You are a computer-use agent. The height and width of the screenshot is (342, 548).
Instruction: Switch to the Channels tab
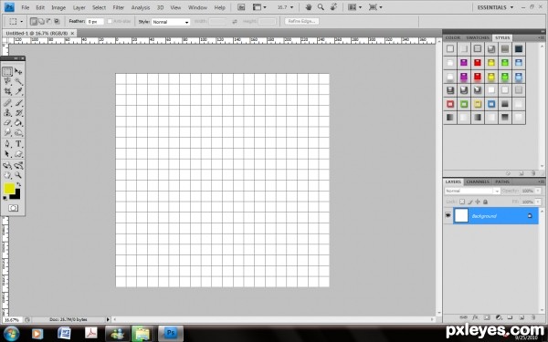click(478, 181)
